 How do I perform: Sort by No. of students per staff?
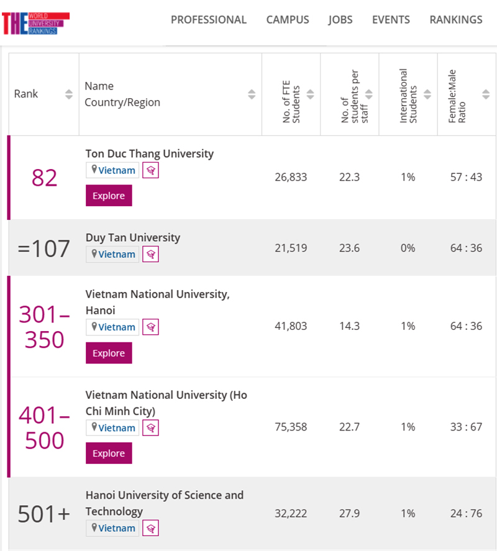[x=368, y=94]
